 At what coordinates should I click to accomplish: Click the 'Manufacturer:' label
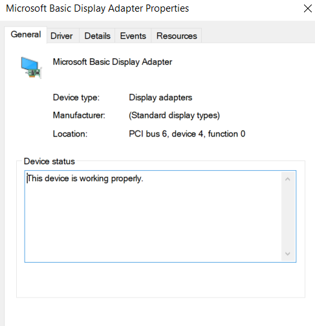tap(79, 115)
